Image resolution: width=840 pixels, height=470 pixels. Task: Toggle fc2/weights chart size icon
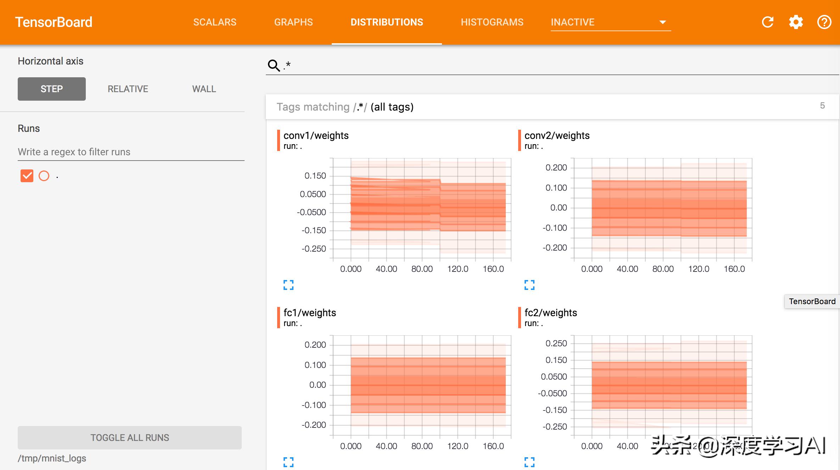[529, 461]
